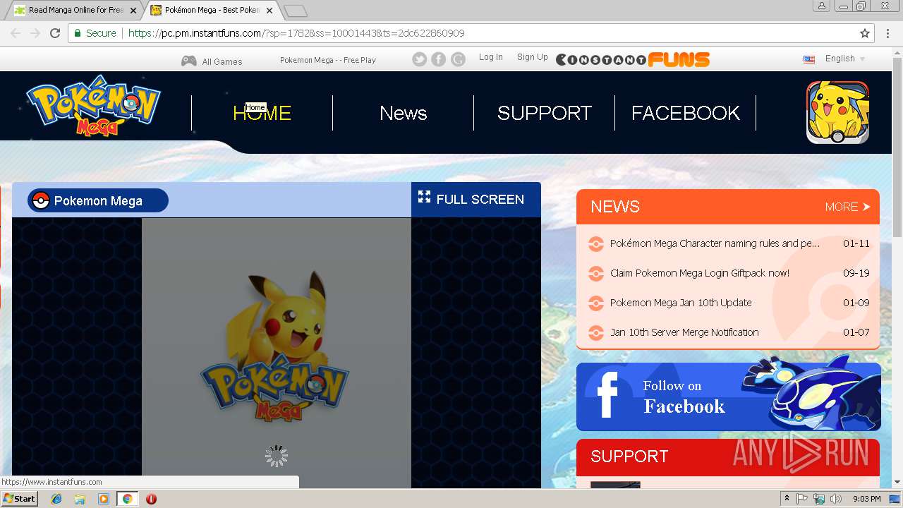Screen dimensions: 903x508
Task: Click the red security taskbar icon
Action: pos(151,499)
